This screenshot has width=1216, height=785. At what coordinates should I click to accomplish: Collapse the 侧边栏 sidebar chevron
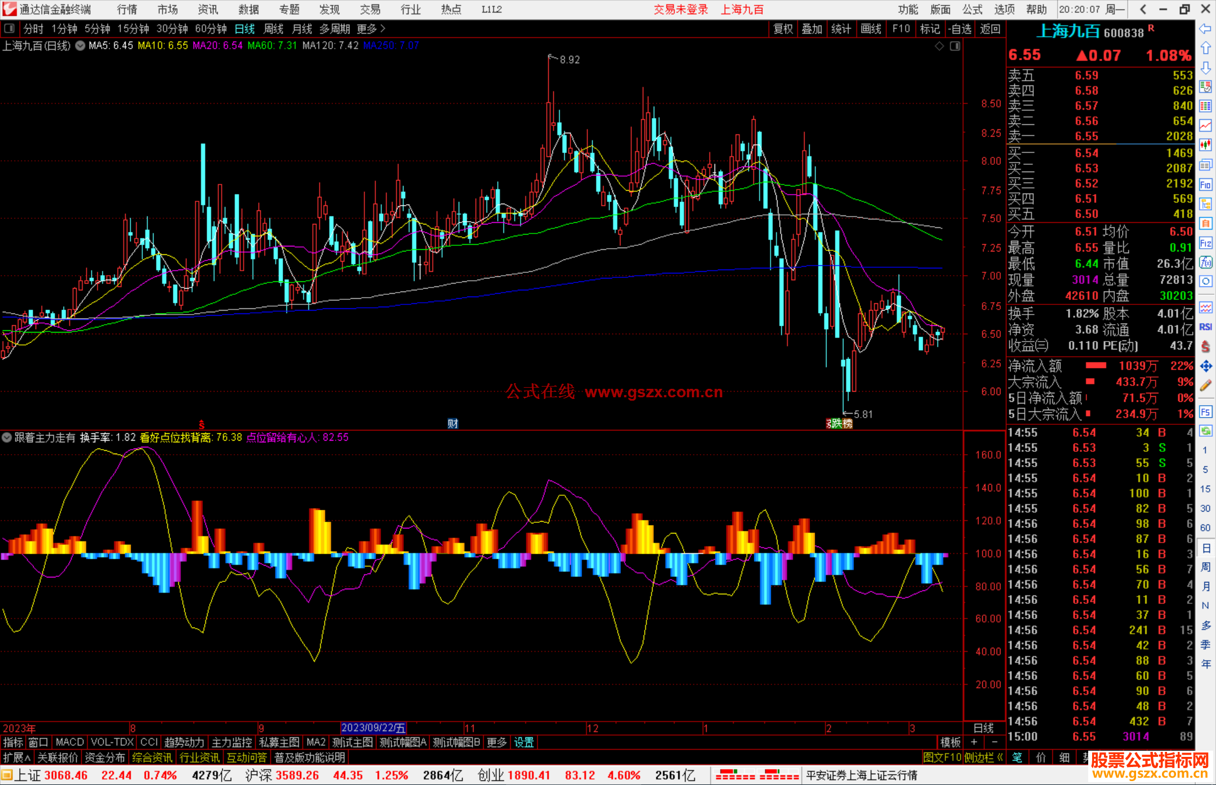coord(1000,757)
